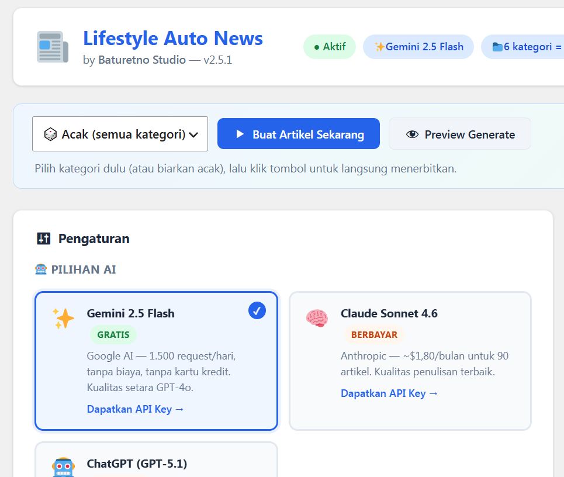
Task: Click the Pengaturan heading
Action: 94,238
